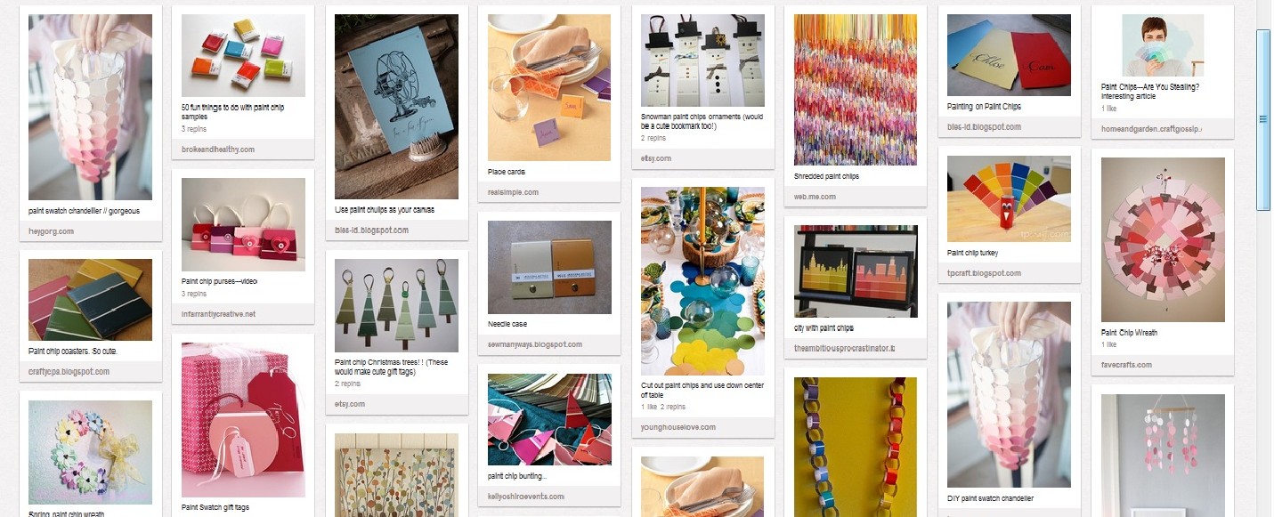The width and height of the screenshot is (1274, 517).
Task: Open the Paint Swatch gift tags image
Action: pyautogui.click(x=243, y=420)
